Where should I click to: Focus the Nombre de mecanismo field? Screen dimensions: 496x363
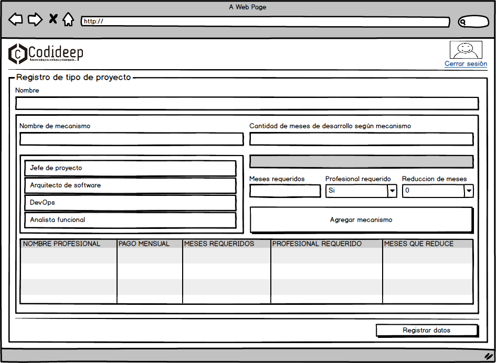click(131, 139)
